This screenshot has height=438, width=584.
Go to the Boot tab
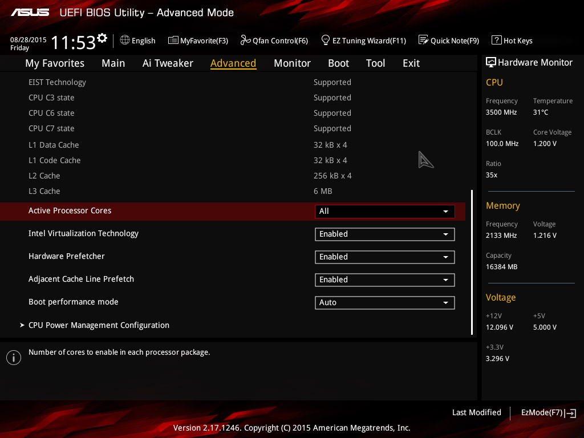click(x=338, y=63)
